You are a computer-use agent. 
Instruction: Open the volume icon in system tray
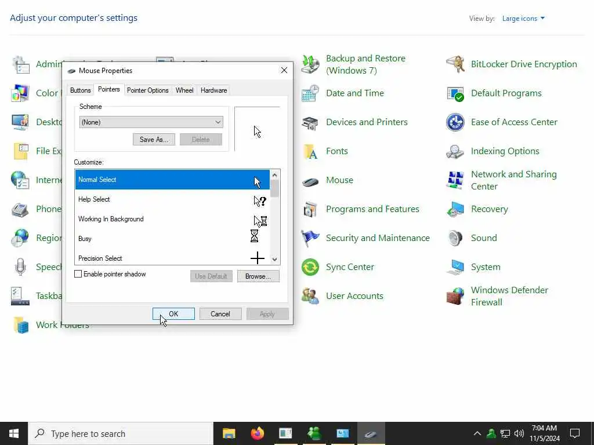coord(519,433)
